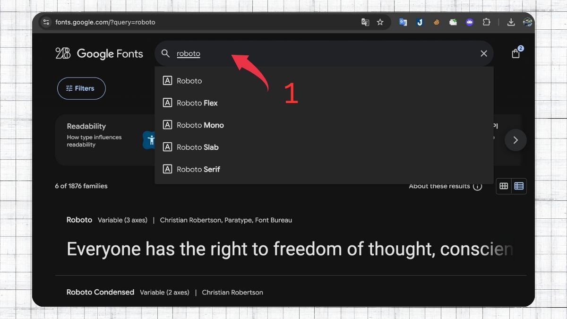
Task: Select the Roboto Flex suggestion
Action: pos(324,103)
